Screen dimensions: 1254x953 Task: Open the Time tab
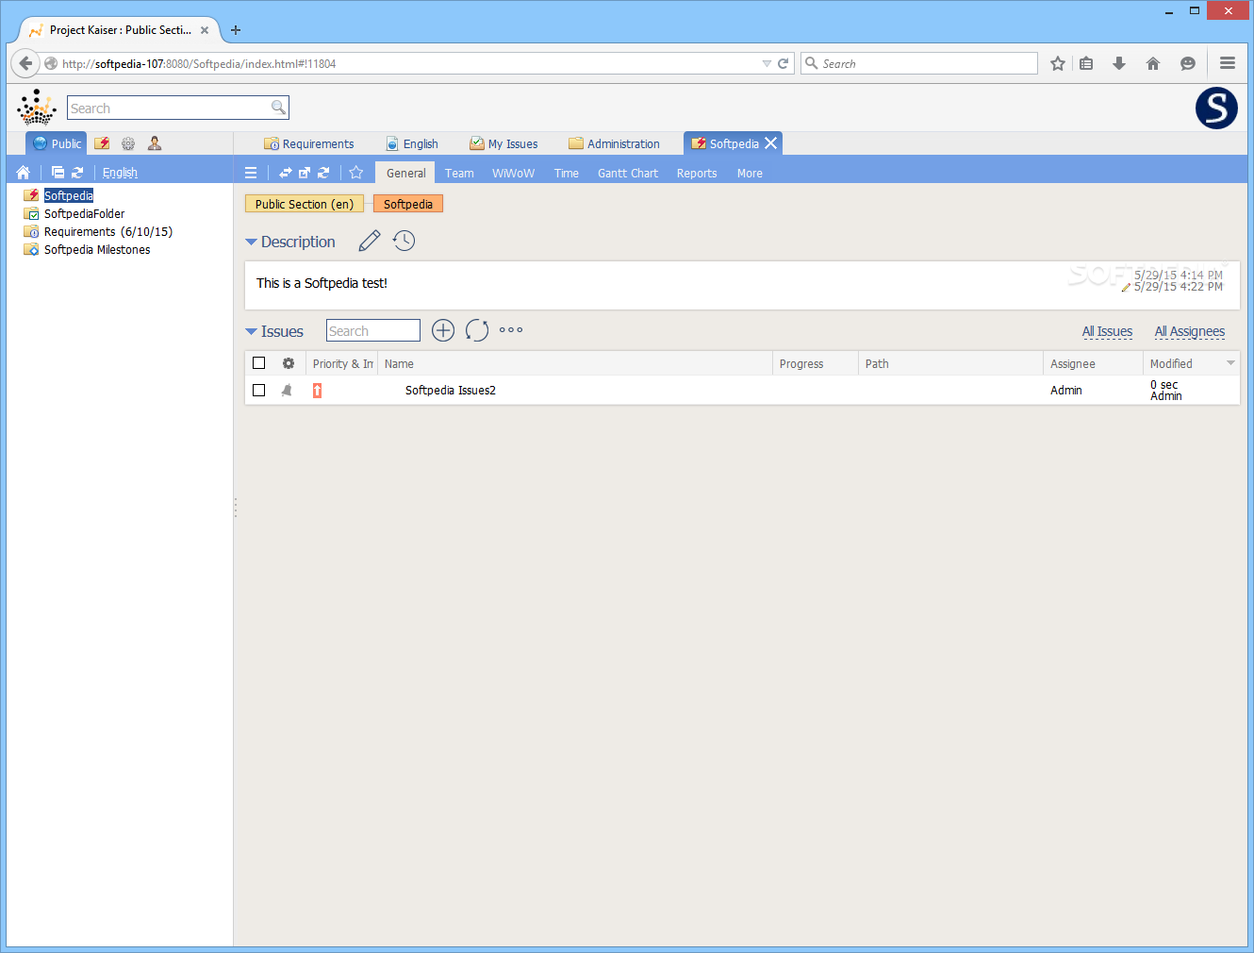tap(567, 173)
